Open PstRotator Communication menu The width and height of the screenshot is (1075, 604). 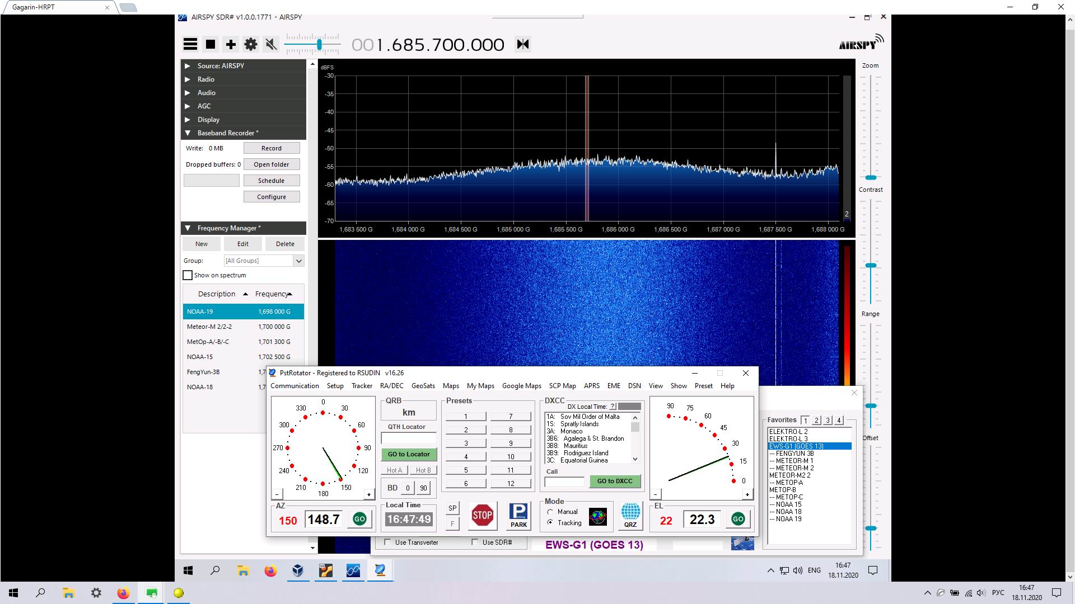pos(295,386)
